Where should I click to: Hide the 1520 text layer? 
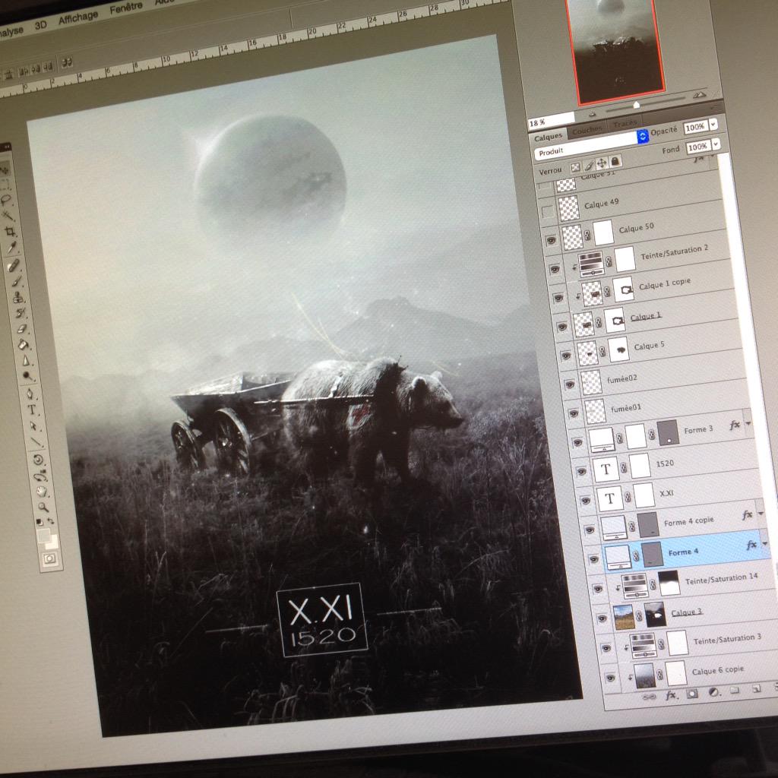pyautogui.click(x=581, y=471)
